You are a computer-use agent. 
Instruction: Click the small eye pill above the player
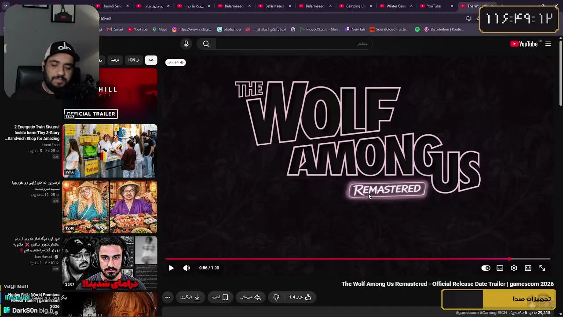tap(175, 63)
